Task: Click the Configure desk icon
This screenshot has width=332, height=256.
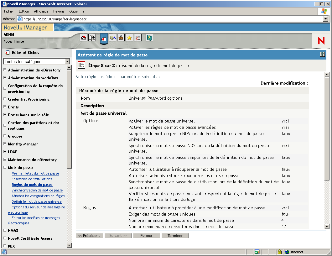Action: coord(121,38)
